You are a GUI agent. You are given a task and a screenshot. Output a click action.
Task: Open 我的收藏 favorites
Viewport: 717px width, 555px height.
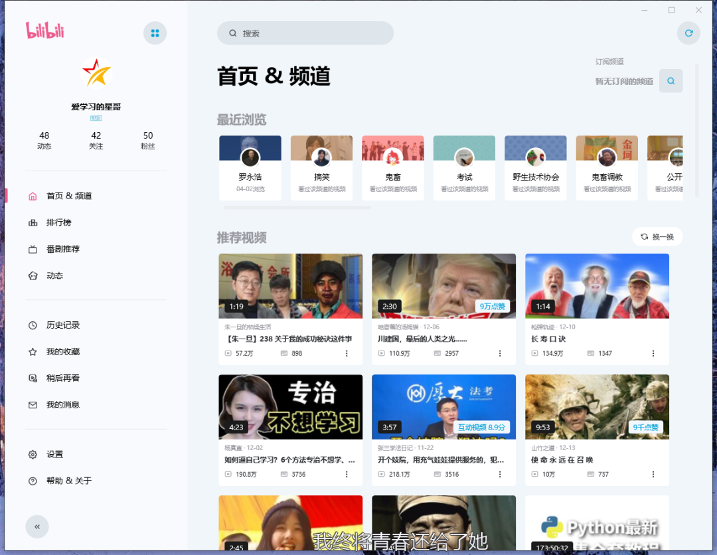(x=96, y=352)
